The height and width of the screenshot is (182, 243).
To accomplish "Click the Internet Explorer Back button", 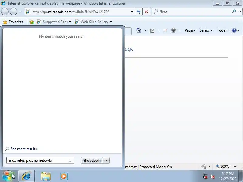I will pos(5,12).
